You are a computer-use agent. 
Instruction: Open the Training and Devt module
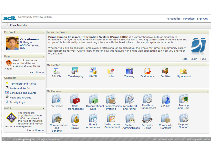184,99
